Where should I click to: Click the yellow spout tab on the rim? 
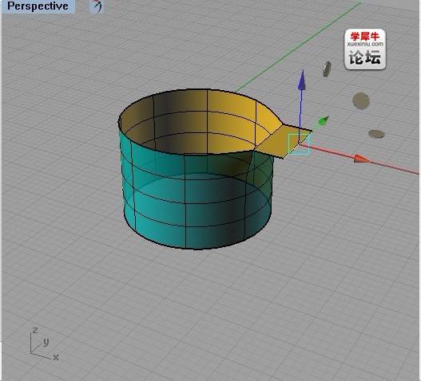click(x=288, y=140)
